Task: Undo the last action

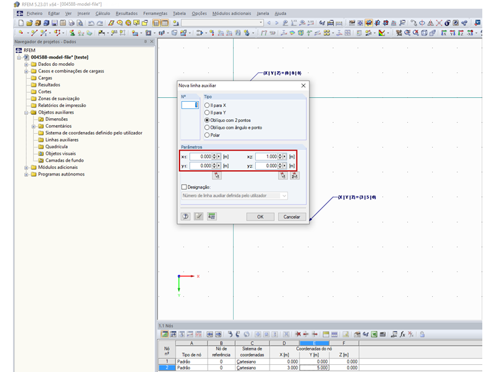Action: click(91, 23)
